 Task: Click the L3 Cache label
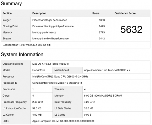(x=60, y=115)
